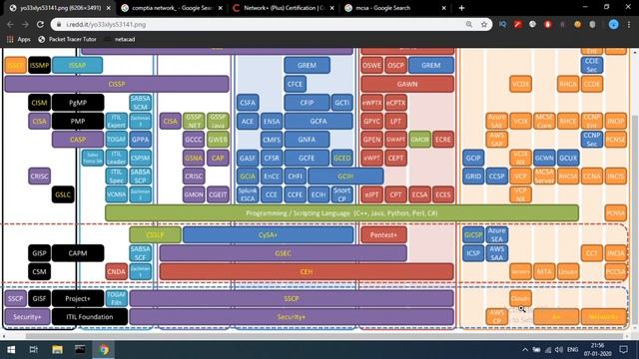Click the zoom magnifier in address bar
Viewport: 639px width, 359px height.
click(x=469, y=24)
